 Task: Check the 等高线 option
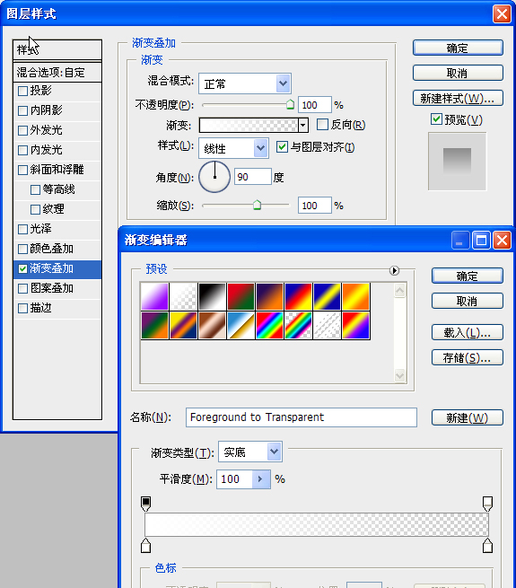point(35,189)
